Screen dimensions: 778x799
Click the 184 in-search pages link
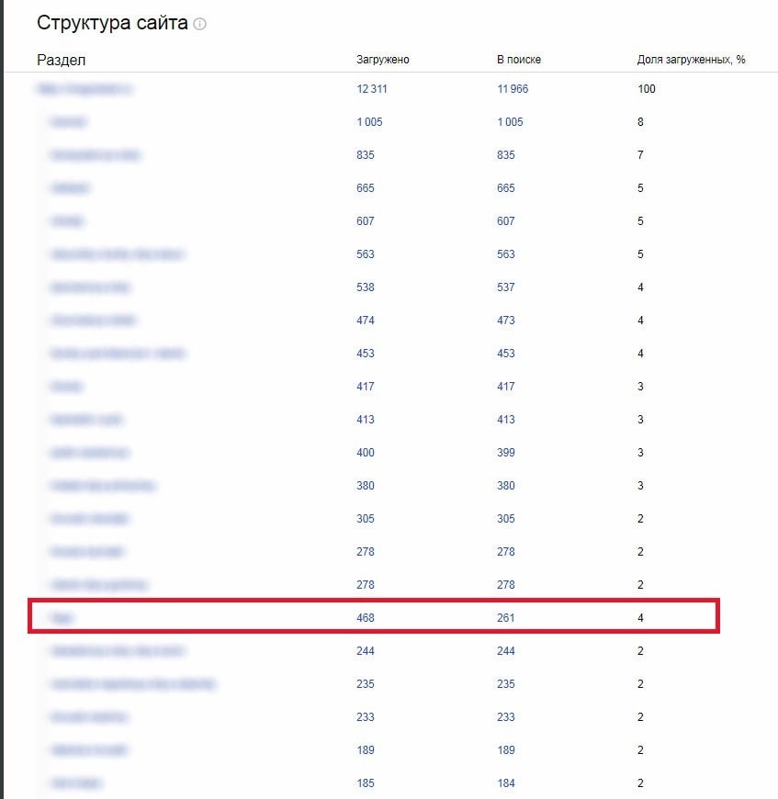click(506, 783)
